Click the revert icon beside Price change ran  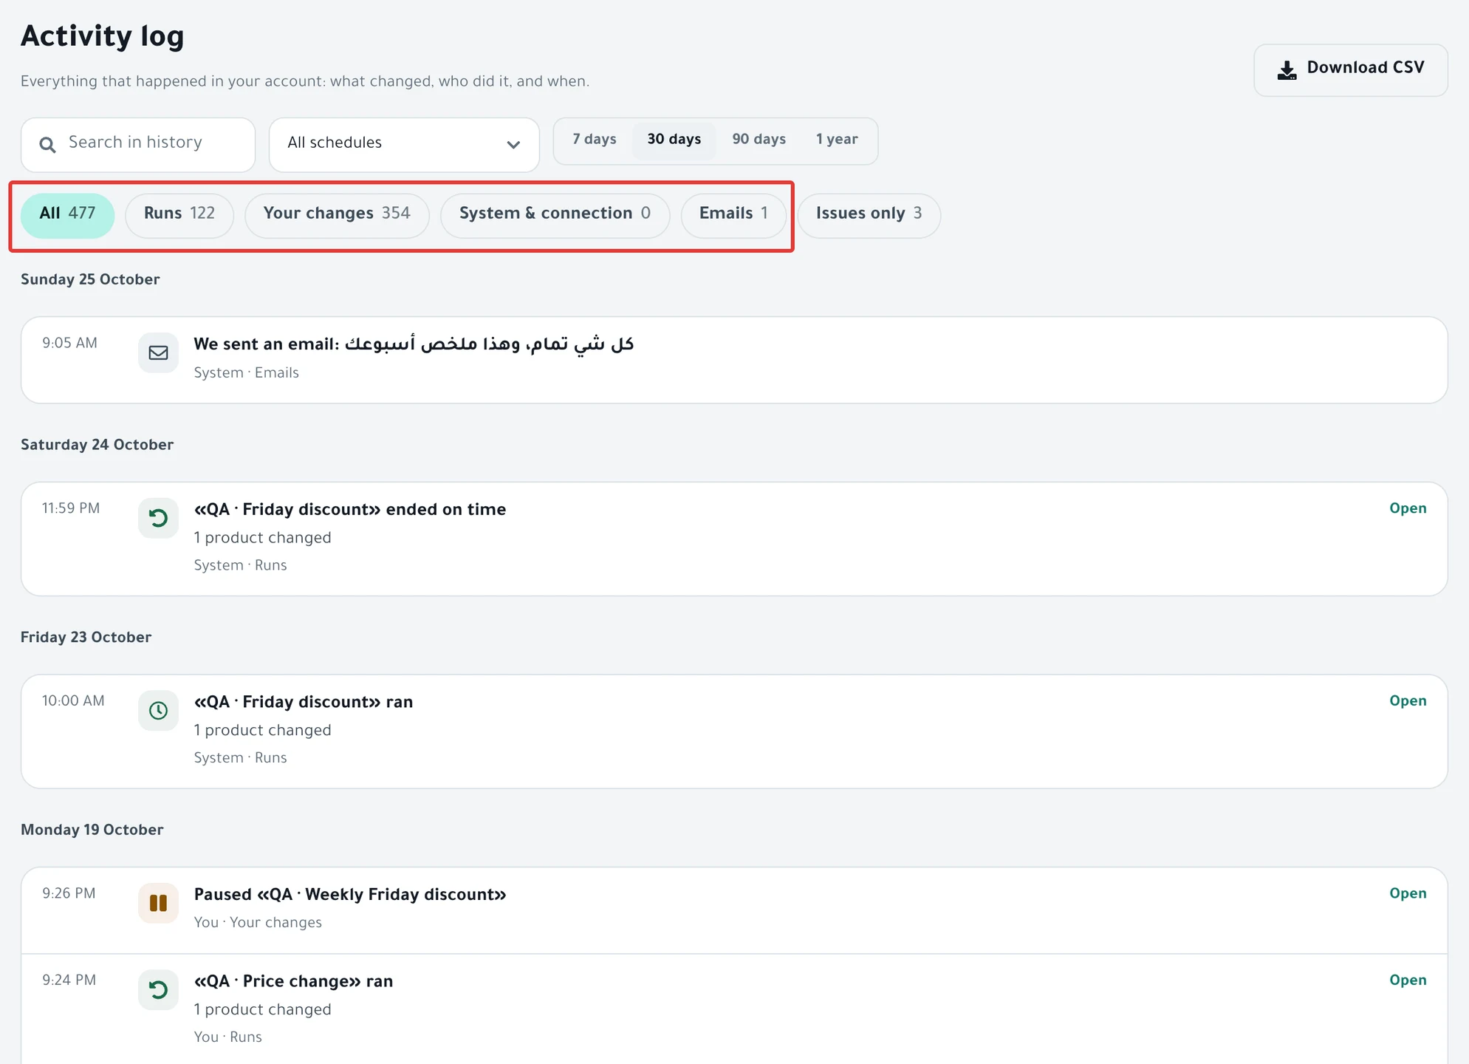point(158,989)
